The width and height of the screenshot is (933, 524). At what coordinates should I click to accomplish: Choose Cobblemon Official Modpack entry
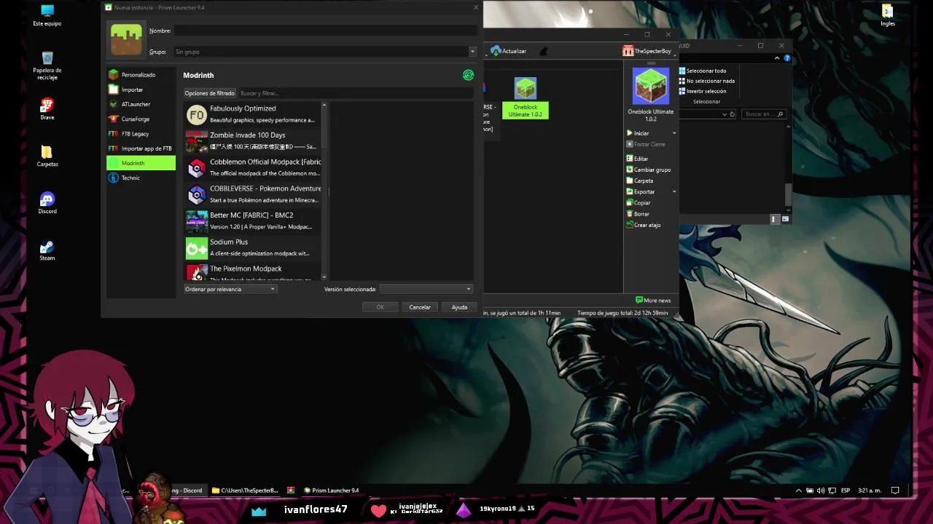click(253, 167)
